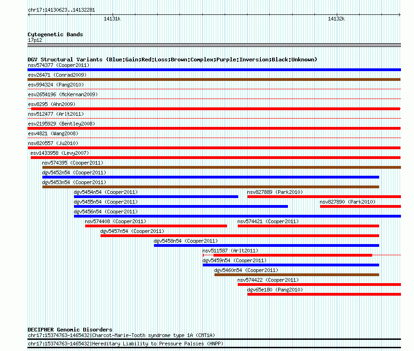Click the Cytogenetic Bands track title
The image size is (414, 351).
[x=55, y=34]
